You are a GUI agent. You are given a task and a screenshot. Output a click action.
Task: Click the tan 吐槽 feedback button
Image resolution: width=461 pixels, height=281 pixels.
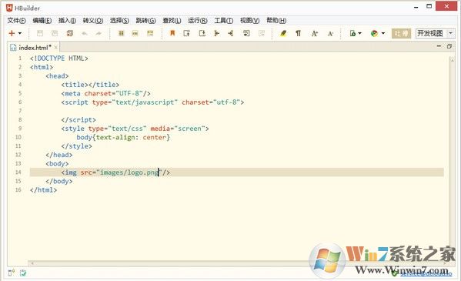(401, 33)
